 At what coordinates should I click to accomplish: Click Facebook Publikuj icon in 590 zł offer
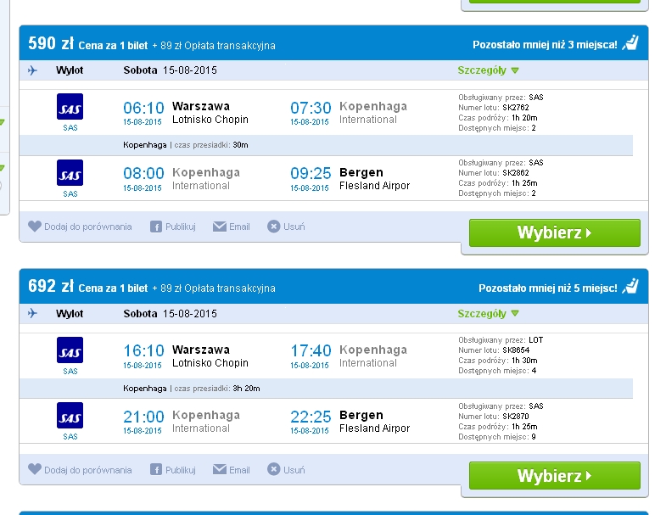[156, 227]
